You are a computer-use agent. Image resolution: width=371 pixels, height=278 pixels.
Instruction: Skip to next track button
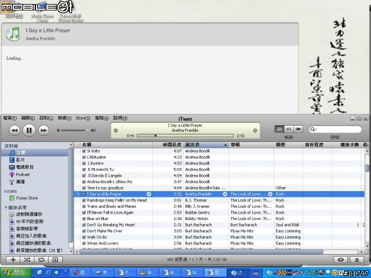tap(43, 130)
